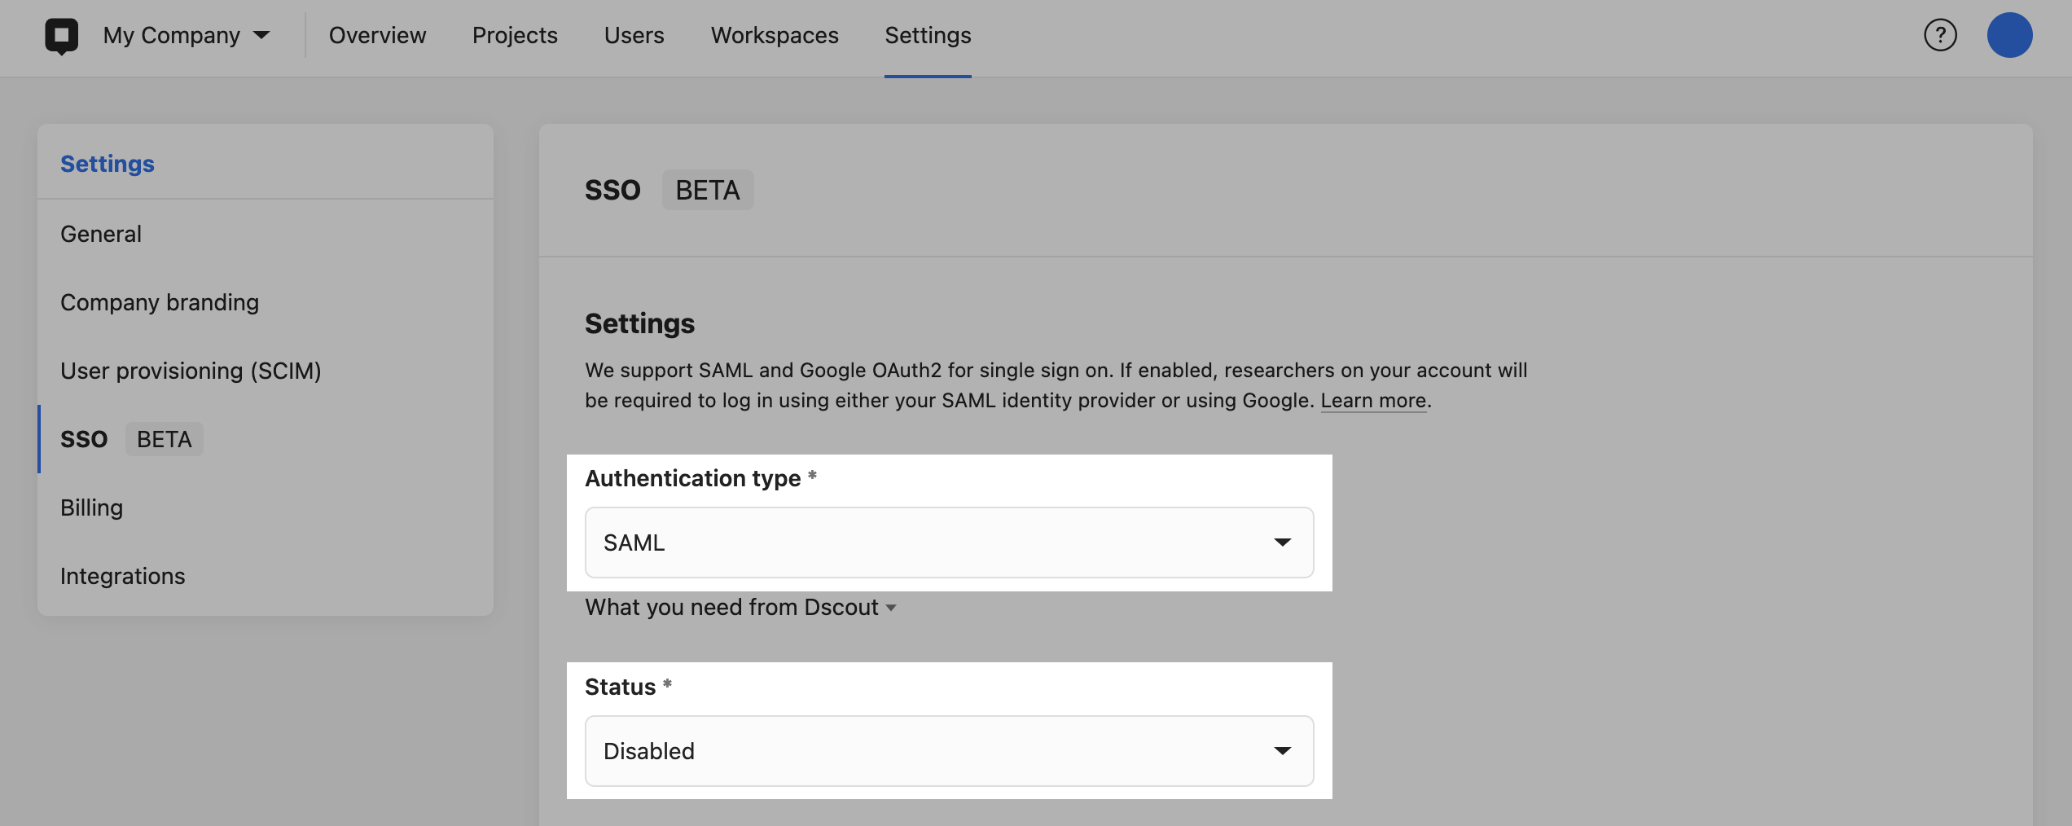The width and height of the screenshot is (2072, 826).
Task: Open the Status Disabled dropdown
Action: [949, 751]
